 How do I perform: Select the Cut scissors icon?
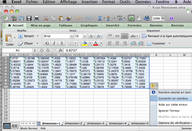pos(46,19)
